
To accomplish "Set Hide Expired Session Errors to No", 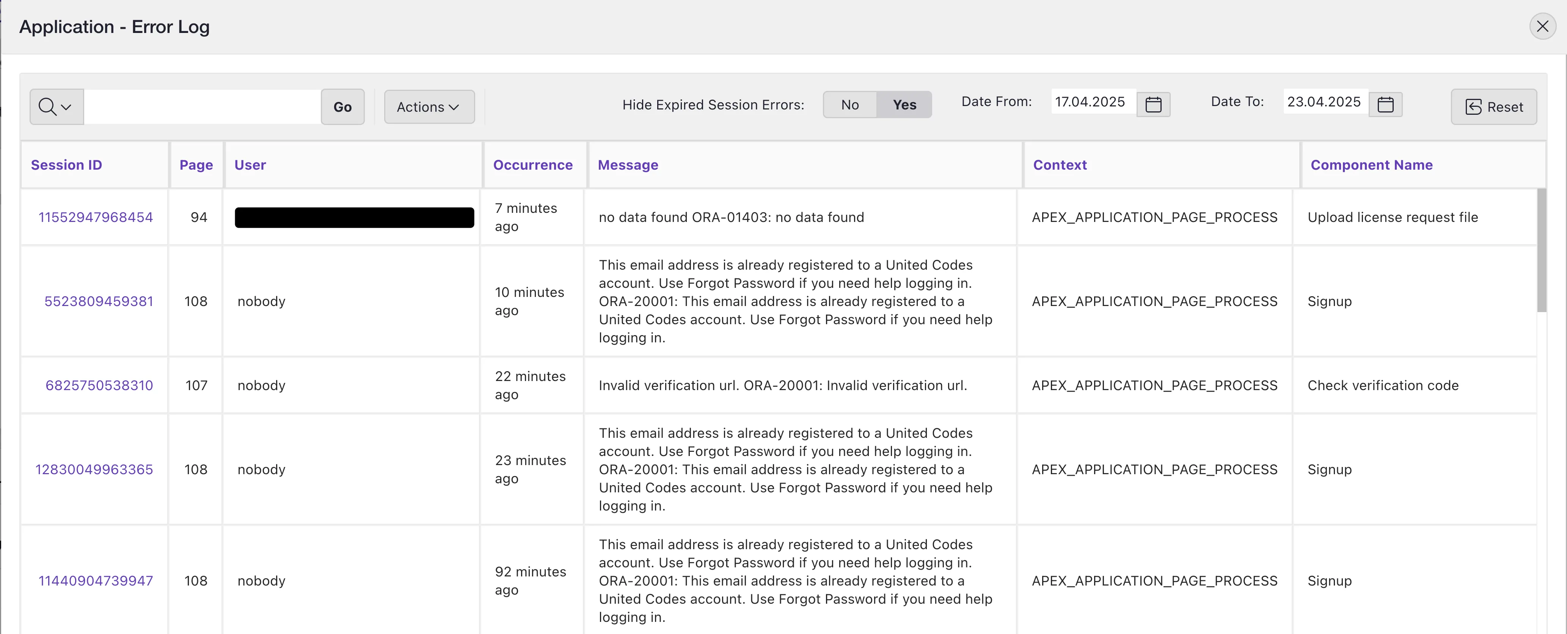I will tap(850, 105).
